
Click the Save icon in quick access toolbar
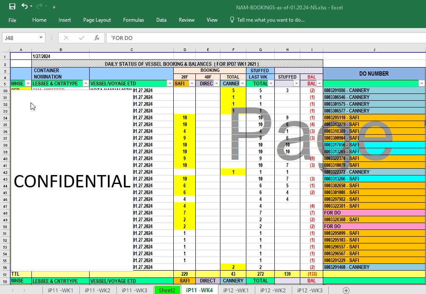coord(12,6)
